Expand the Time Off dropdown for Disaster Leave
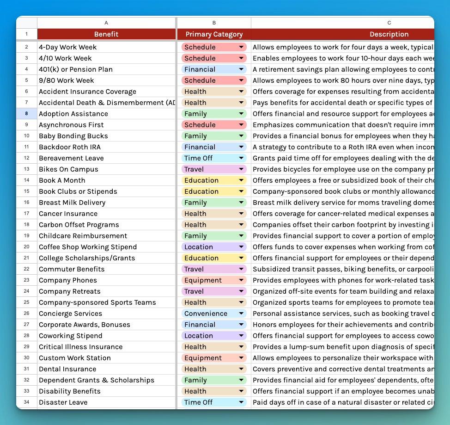The width and height of the screenshot is (450, 425). pos(241,402)
